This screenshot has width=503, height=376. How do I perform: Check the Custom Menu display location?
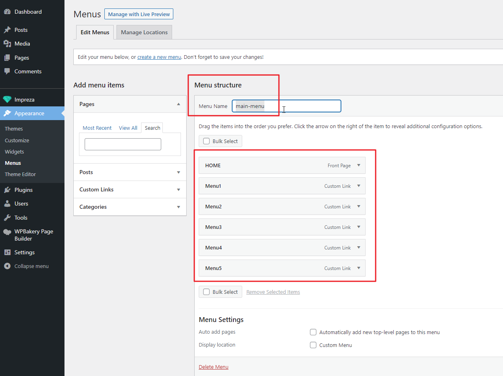tap(313, 345)
